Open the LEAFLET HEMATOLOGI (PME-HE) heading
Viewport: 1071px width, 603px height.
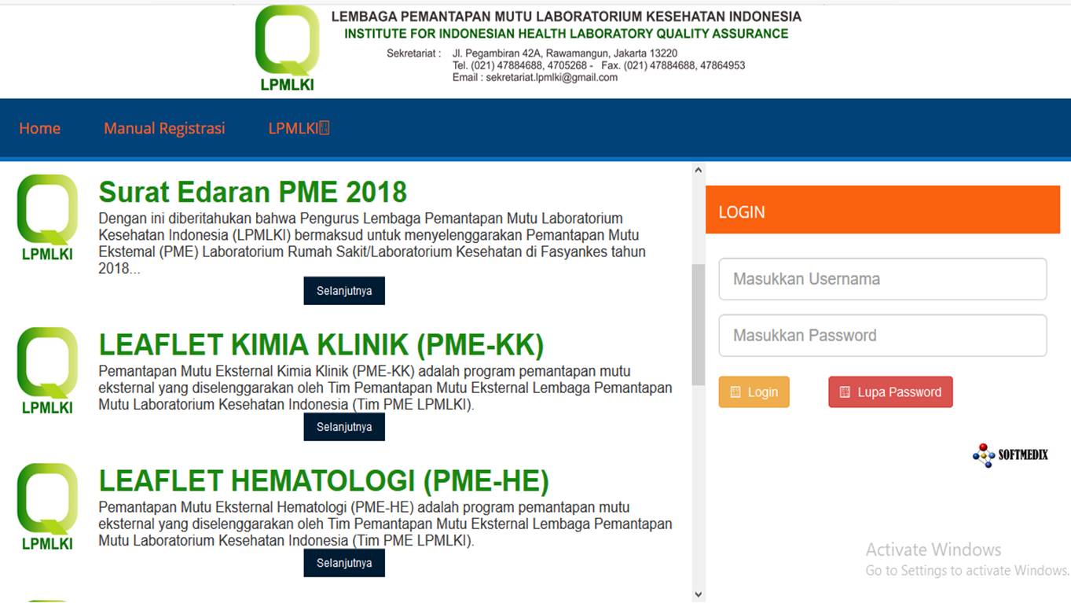323,480
